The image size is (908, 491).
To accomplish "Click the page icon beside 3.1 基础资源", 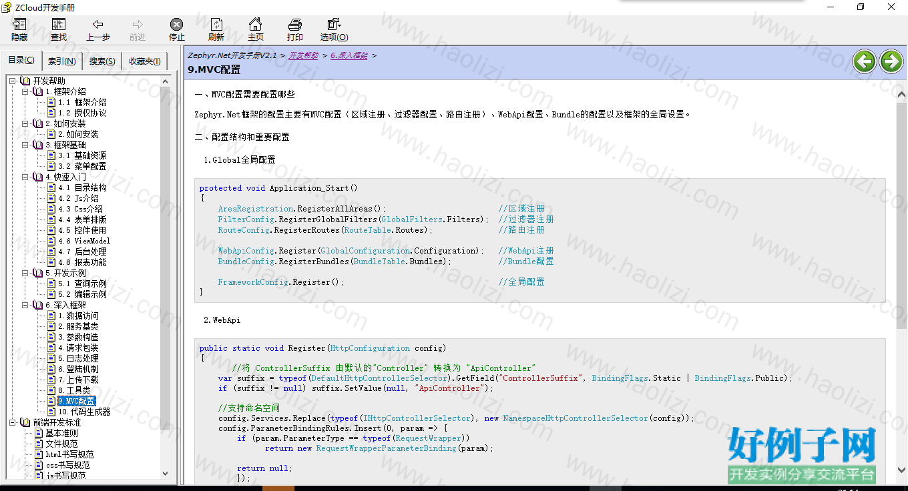I will click(51, 155).
